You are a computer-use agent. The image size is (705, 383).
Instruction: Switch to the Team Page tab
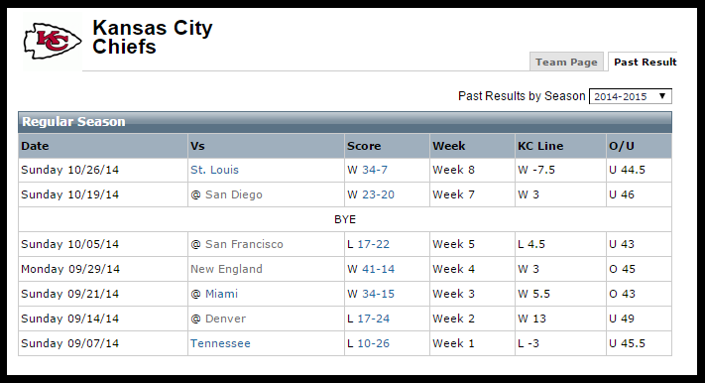(566, 63)
